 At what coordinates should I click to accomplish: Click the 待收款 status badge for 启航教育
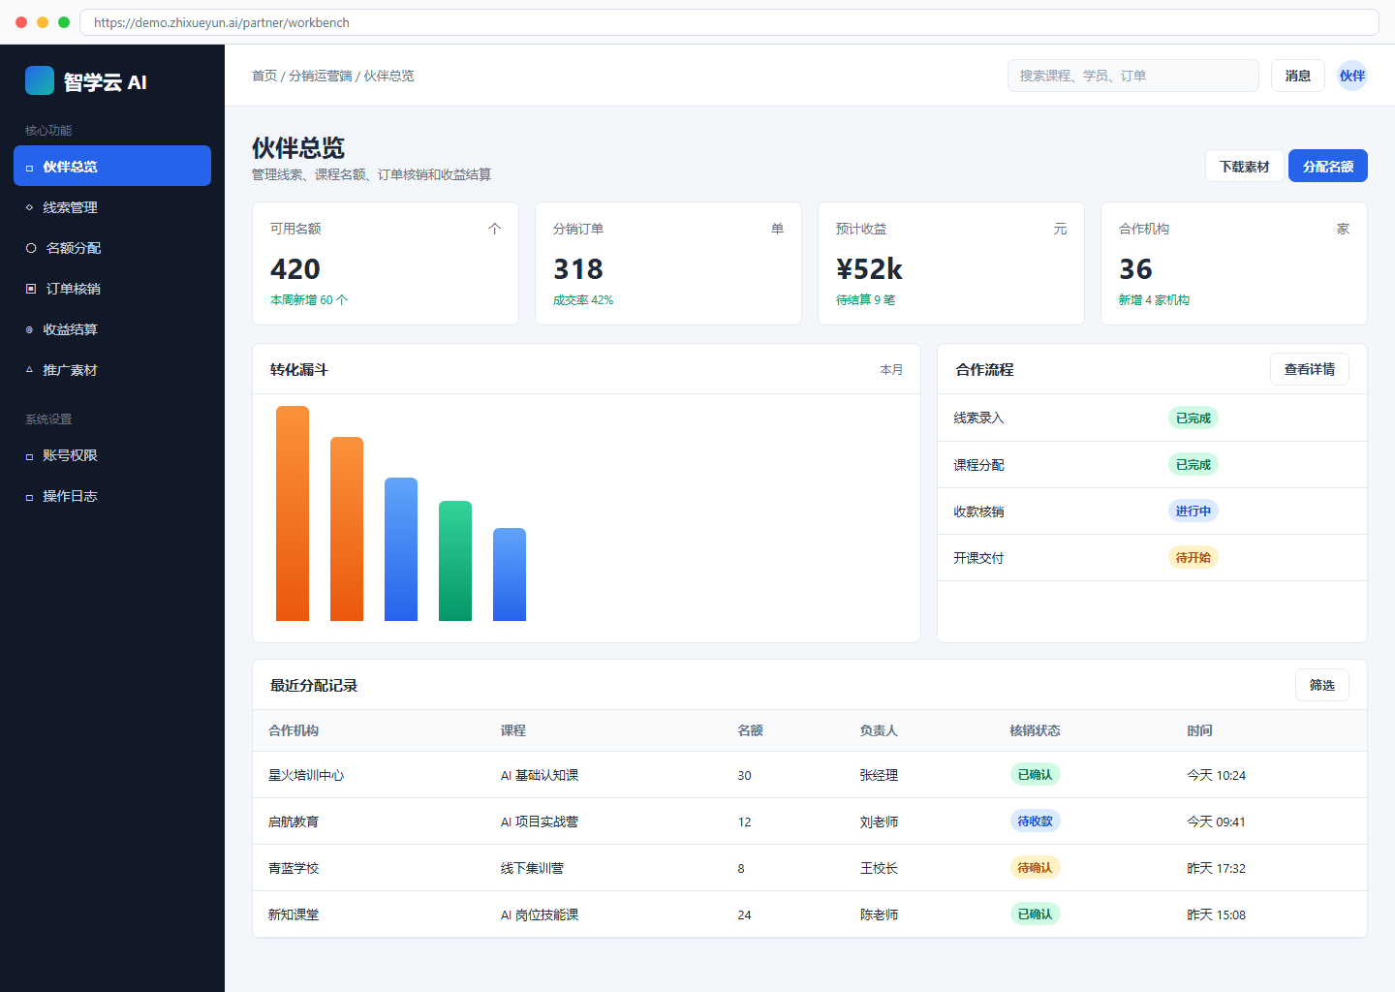[1035, 821]
